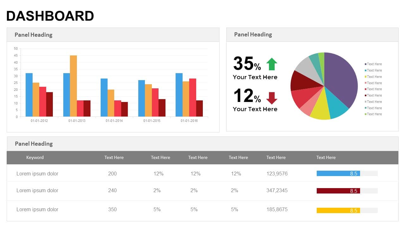The width and height of the screenshot is (405, 228).
Task: Expand the pie chart Panel Heading
Action: coord(253,34)
